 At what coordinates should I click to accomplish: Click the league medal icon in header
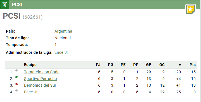tap(5, 5)
